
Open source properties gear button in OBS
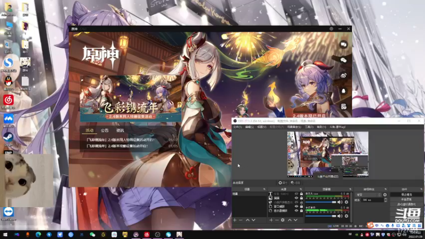283,183
